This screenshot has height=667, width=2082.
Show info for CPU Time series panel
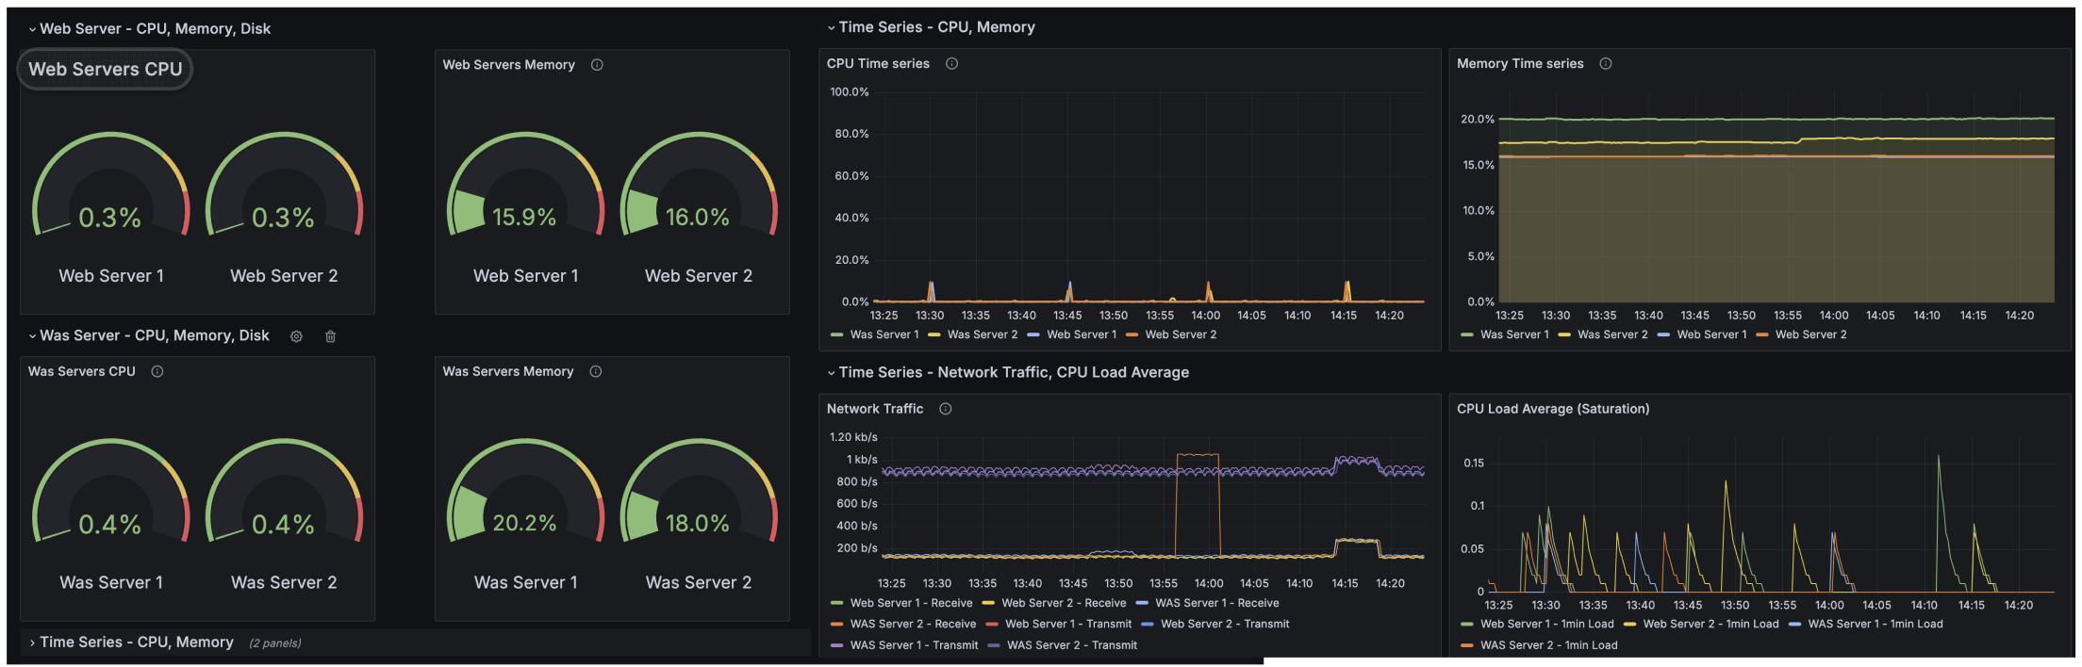pyautogui.click(x=951, y=64)
